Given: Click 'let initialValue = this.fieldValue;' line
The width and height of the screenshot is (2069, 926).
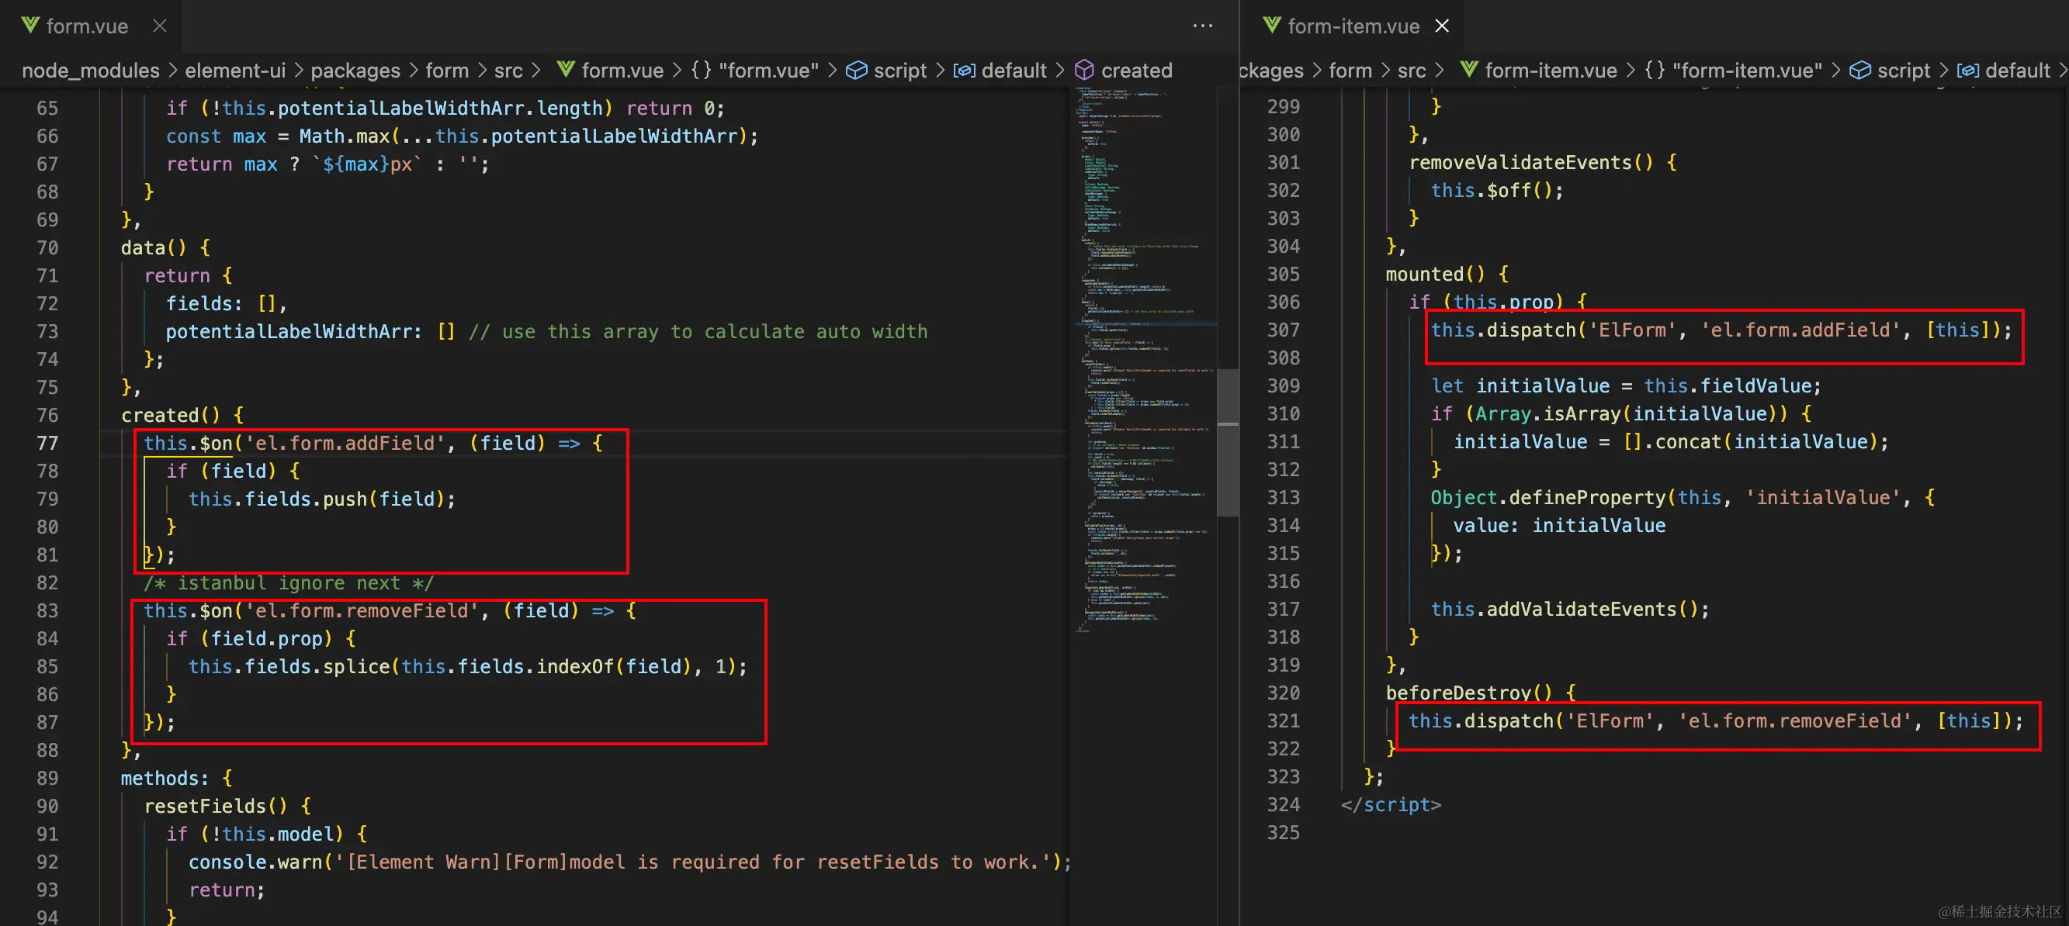Looking at the screenshot, I should [x=1627, y=385].
